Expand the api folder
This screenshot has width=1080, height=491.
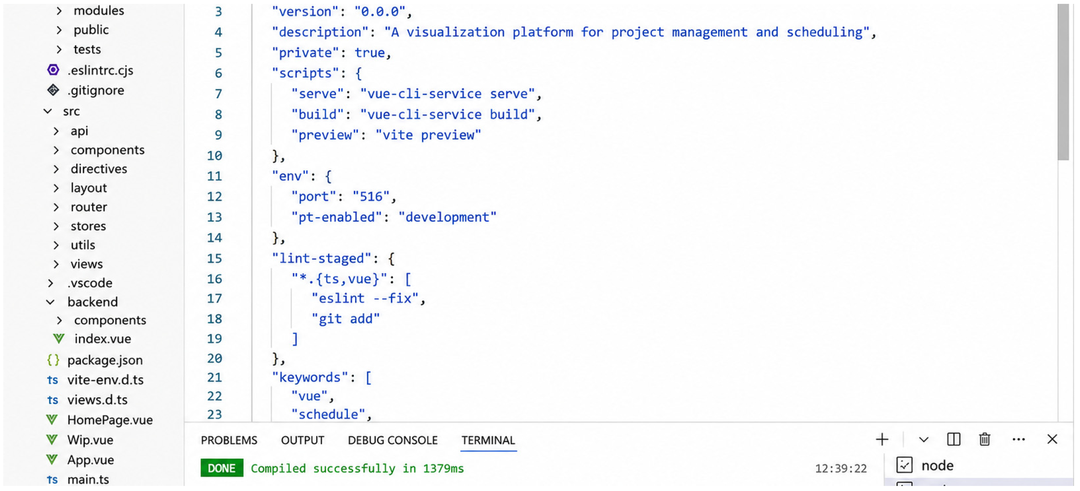56,131
